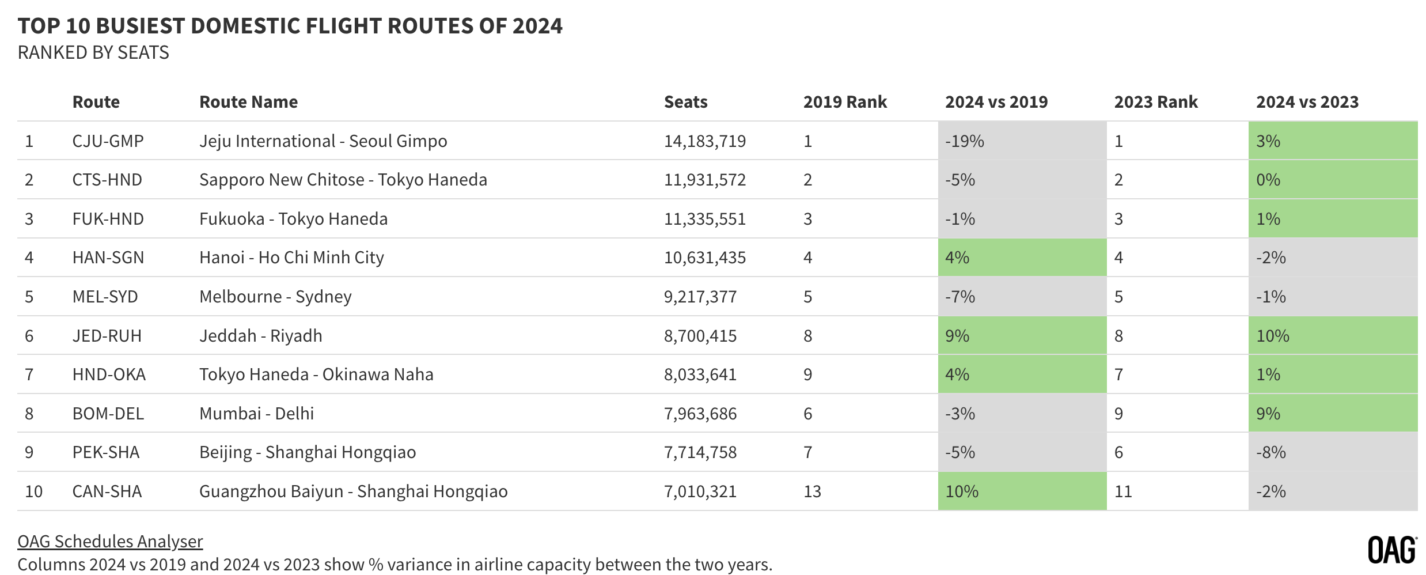Click the 2024 vs 2019 column header
1426x575 pixels.
point(996,102)
